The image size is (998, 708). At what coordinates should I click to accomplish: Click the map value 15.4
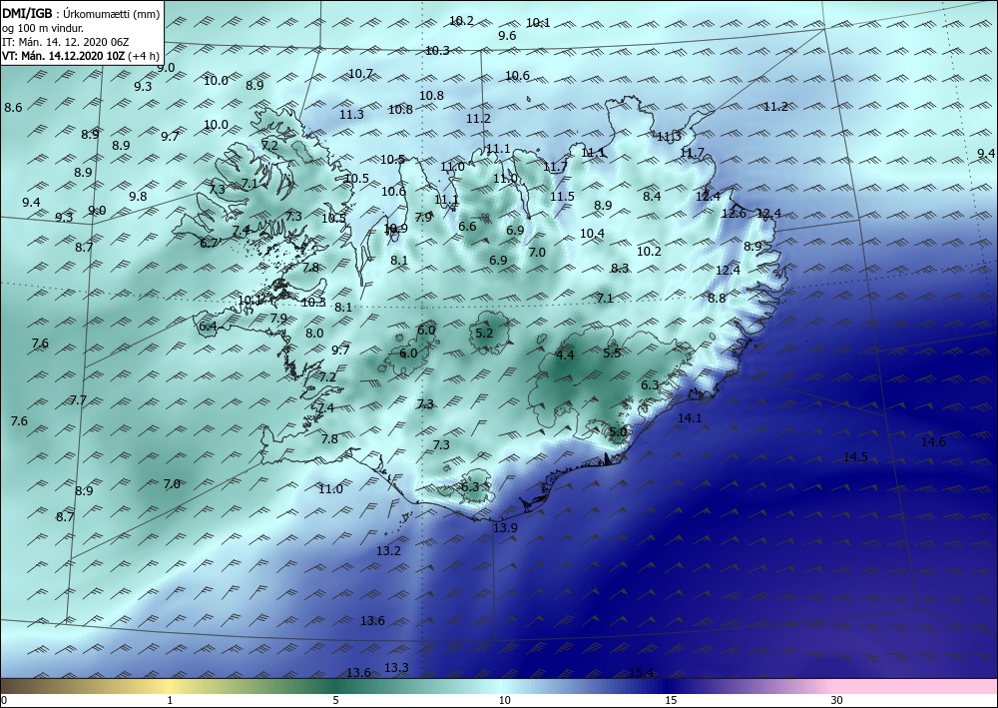[641, 672]
